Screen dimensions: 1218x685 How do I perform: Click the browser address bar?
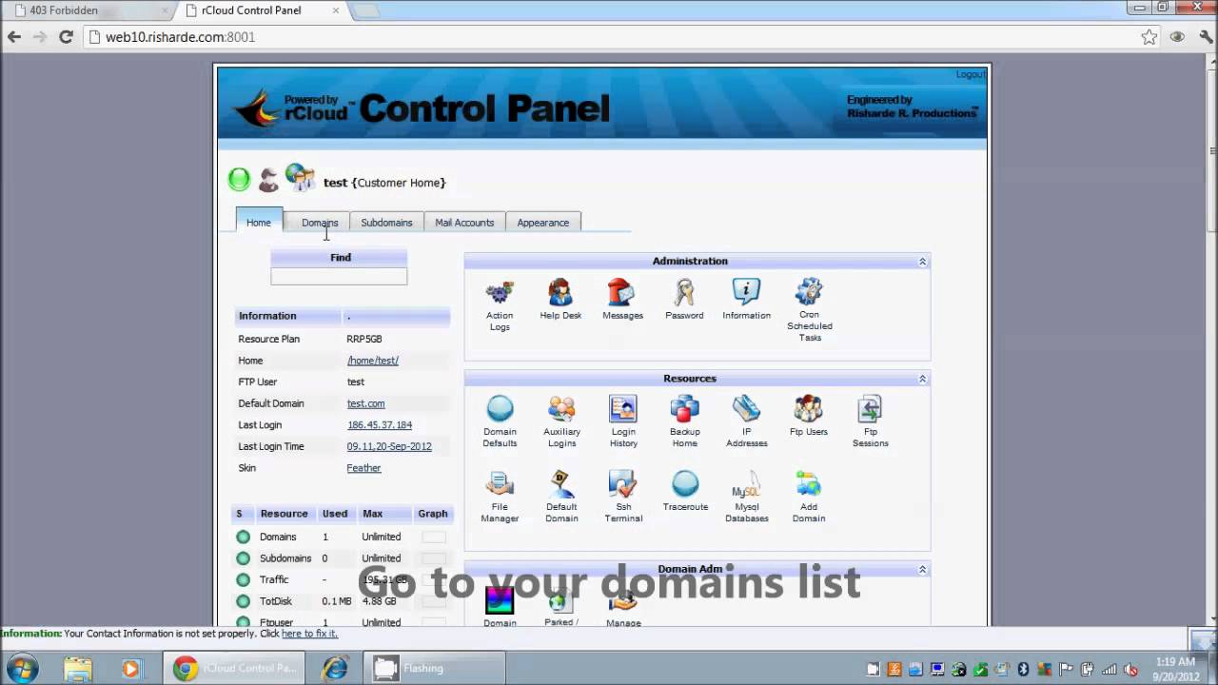(x=609, y=37)
